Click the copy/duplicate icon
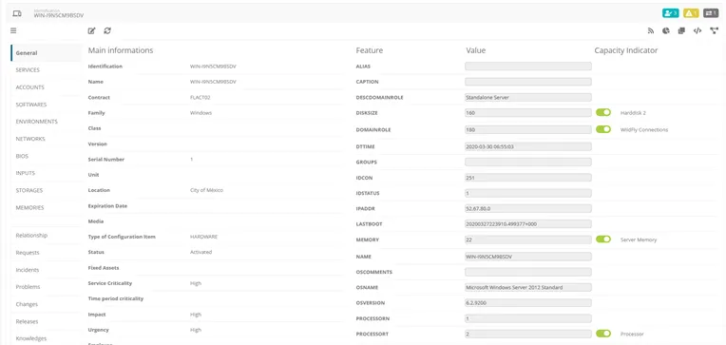Viewport: 726px width, 345px height. pyautogui.click(x=681, y=31)
